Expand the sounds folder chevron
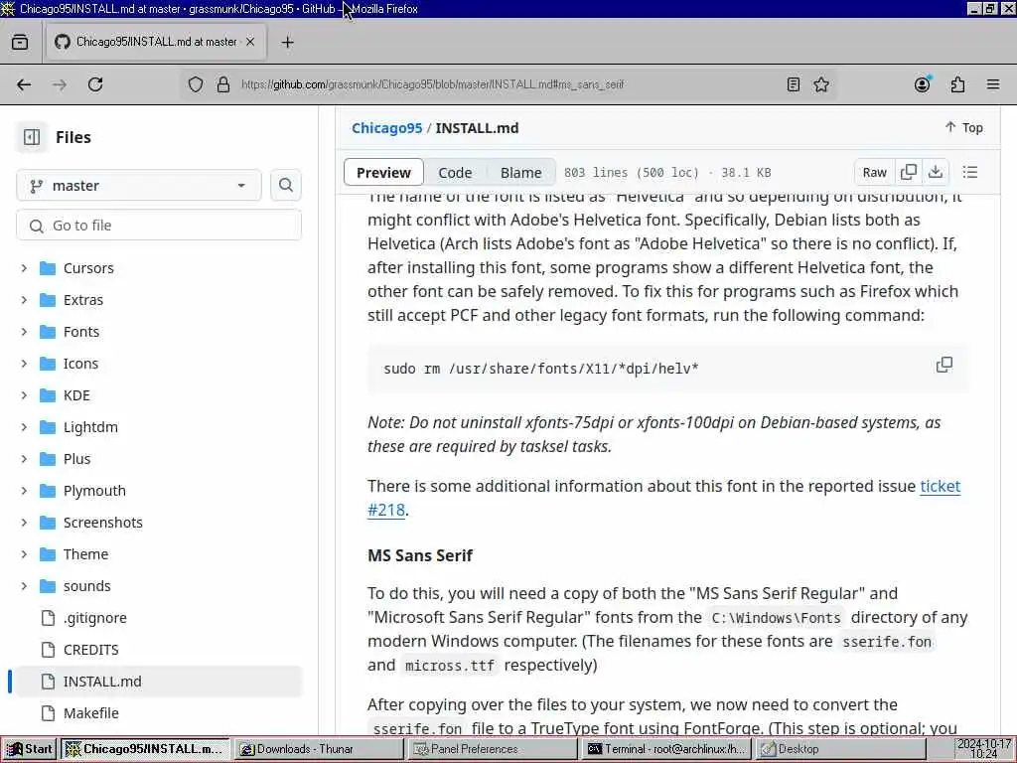 click(24, 586)
